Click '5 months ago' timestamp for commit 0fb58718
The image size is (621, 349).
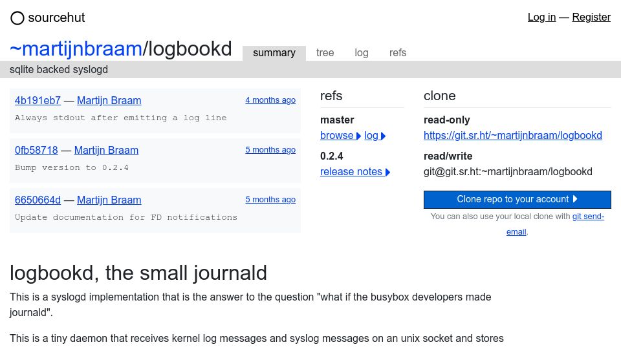point(270,150)
